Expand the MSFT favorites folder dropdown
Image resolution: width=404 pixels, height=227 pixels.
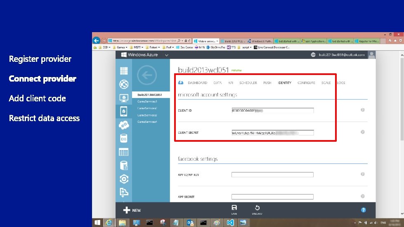142,47
